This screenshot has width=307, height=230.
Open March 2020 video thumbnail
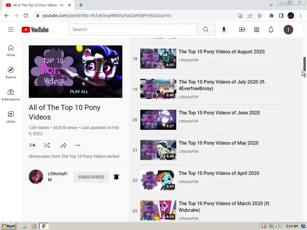click(x=158, y=211)
